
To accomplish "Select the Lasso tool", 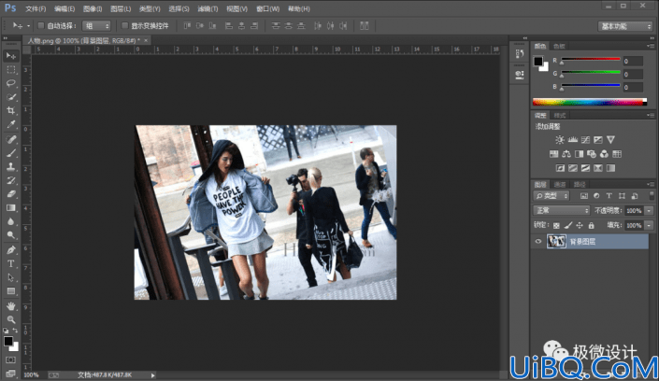I will [11, 83].
